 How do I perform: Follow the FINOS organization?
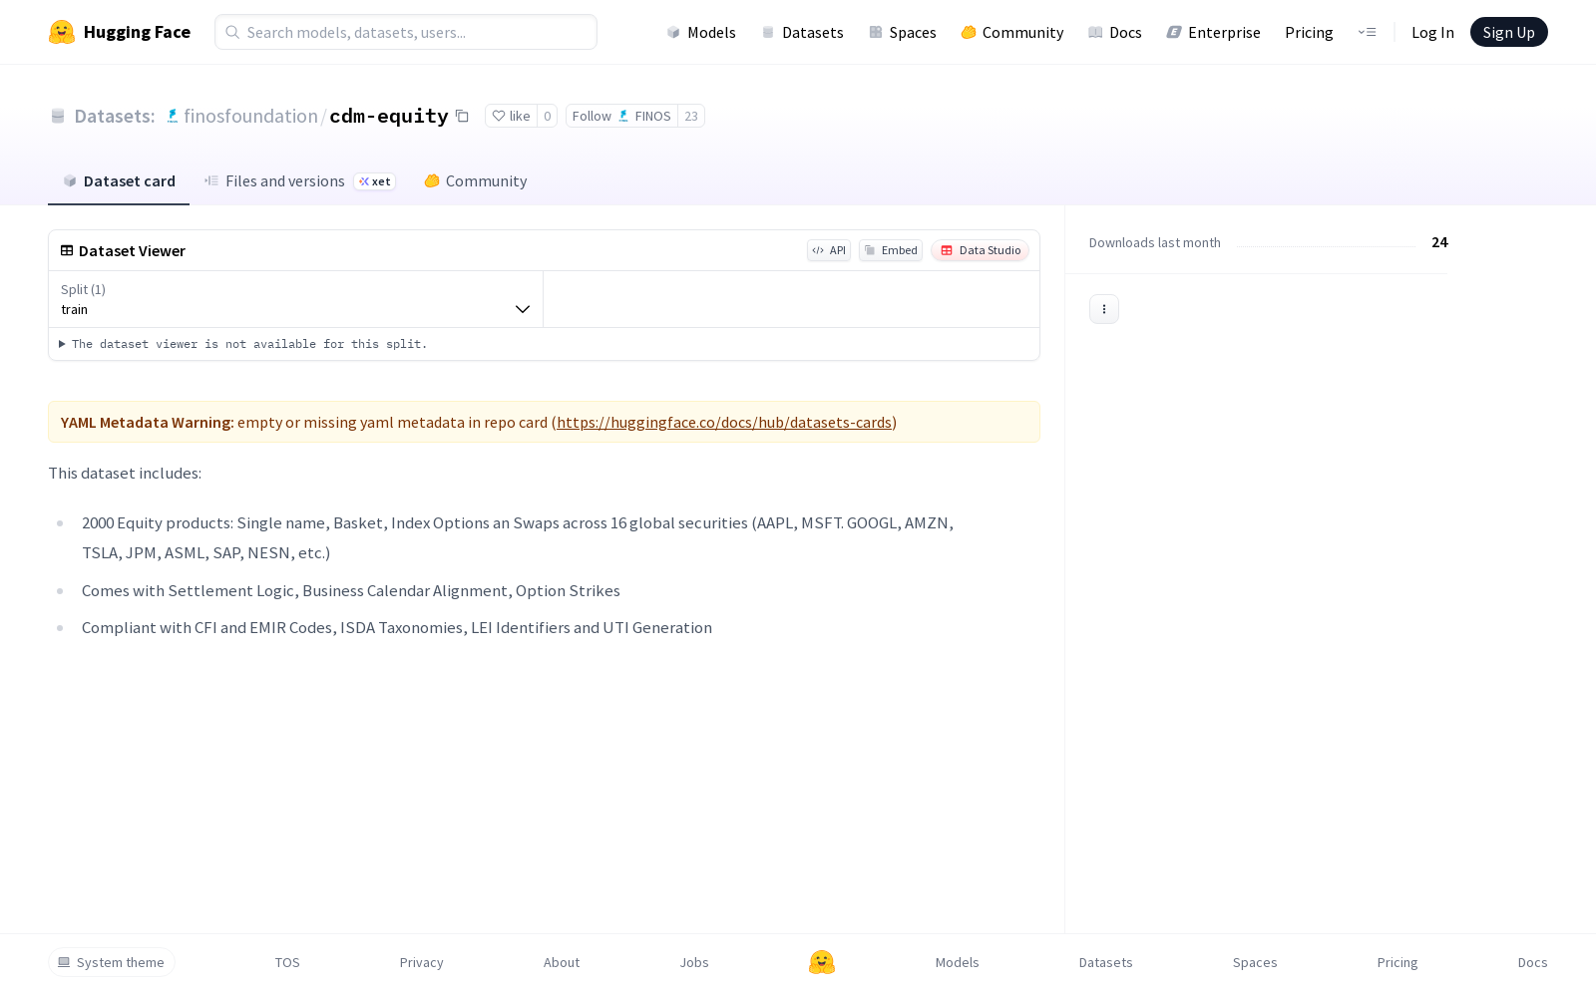click(x=621, y=116)
